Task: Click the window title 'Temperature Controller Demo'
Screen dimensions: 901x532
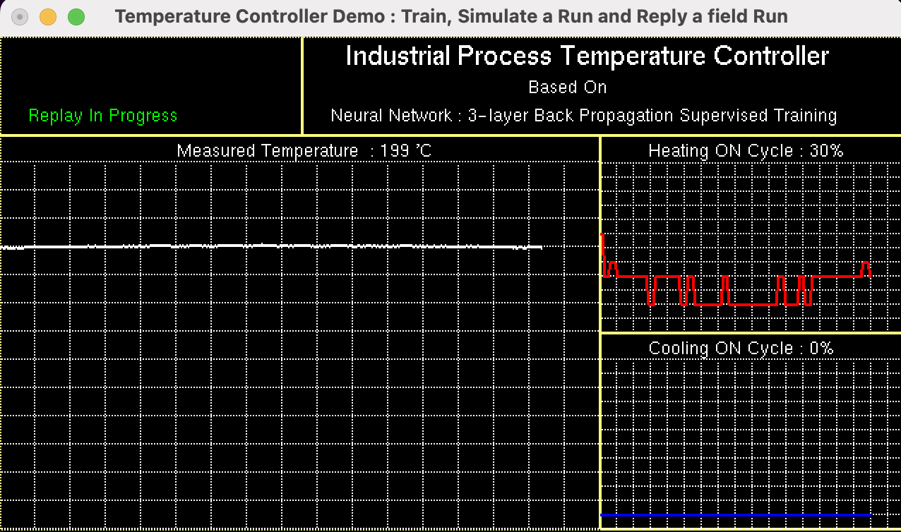Action: [451, 16]
